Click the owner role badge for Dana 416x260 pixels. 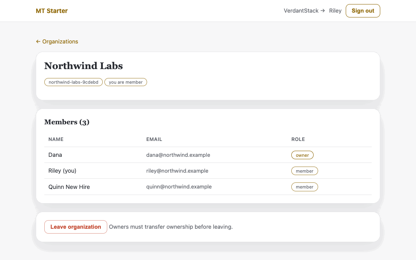(x=302, y=155)
